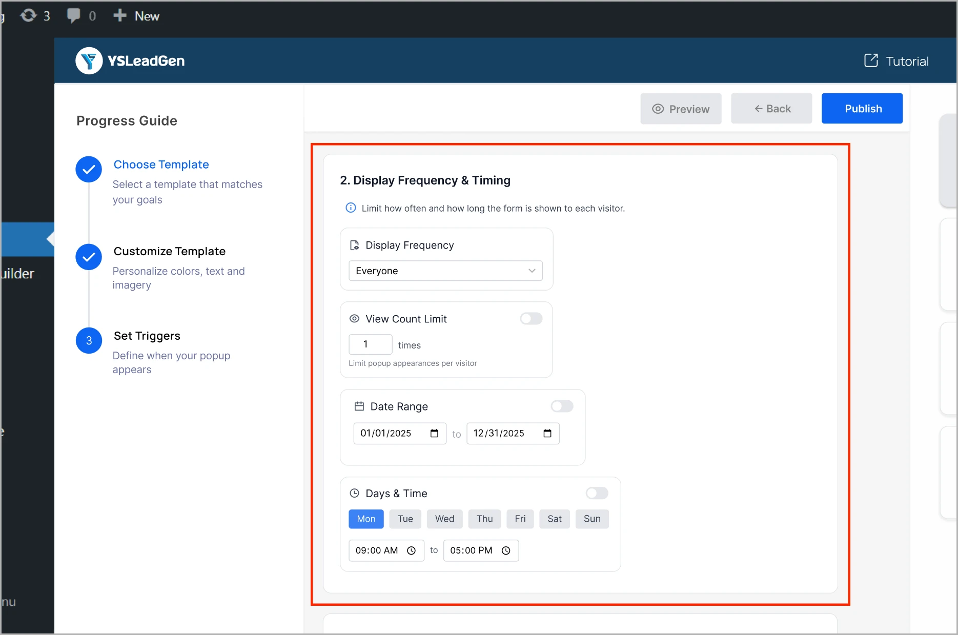Click the 05:00 PM end time field
958x635 pixels.
point(481,550)
